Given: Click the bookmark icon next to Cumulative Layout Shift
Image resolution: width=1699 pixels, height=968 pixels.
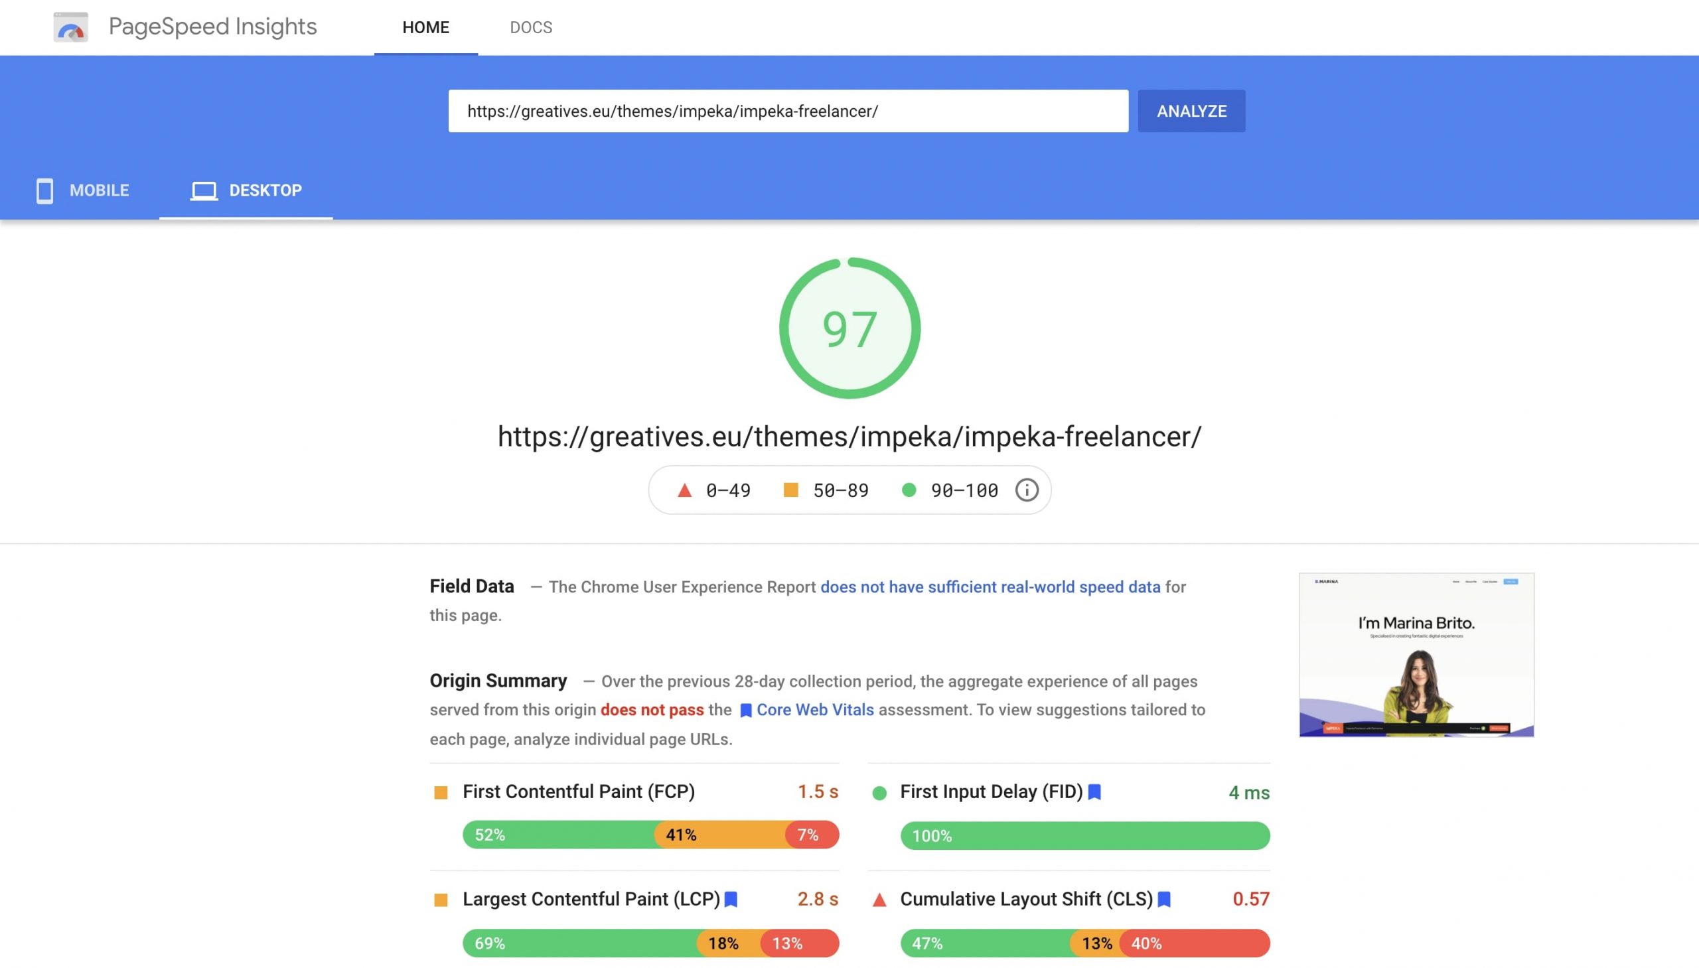Looking at the screenshot, I should (1163, 899).
